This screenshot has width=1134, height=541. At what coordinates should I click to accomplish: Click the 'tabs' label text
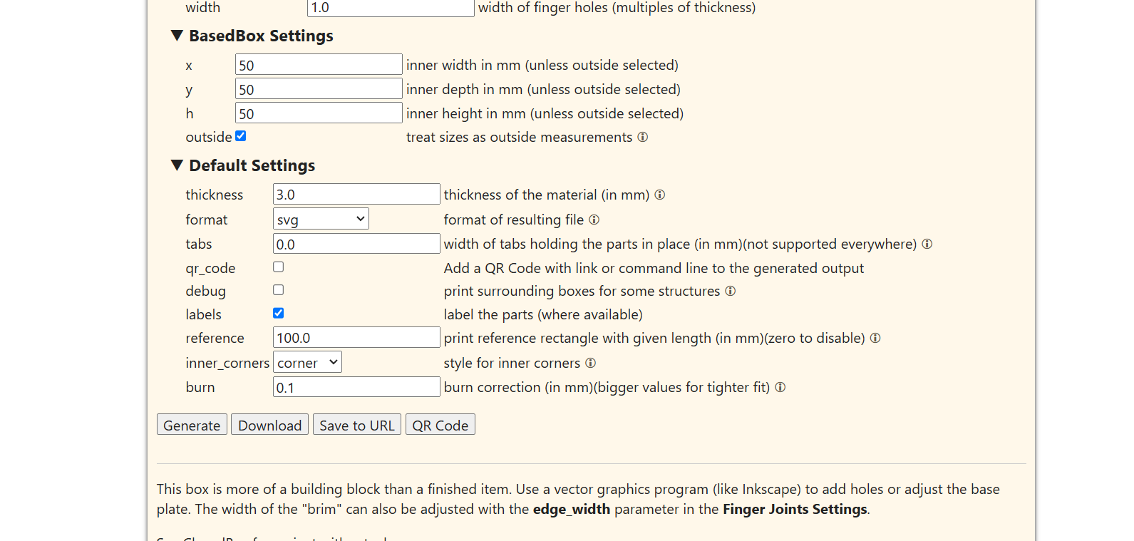point(199,244)
